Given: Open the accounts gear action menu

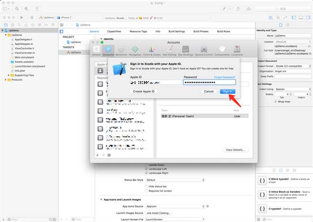Looking at the screenshot, I should point(109,155).
